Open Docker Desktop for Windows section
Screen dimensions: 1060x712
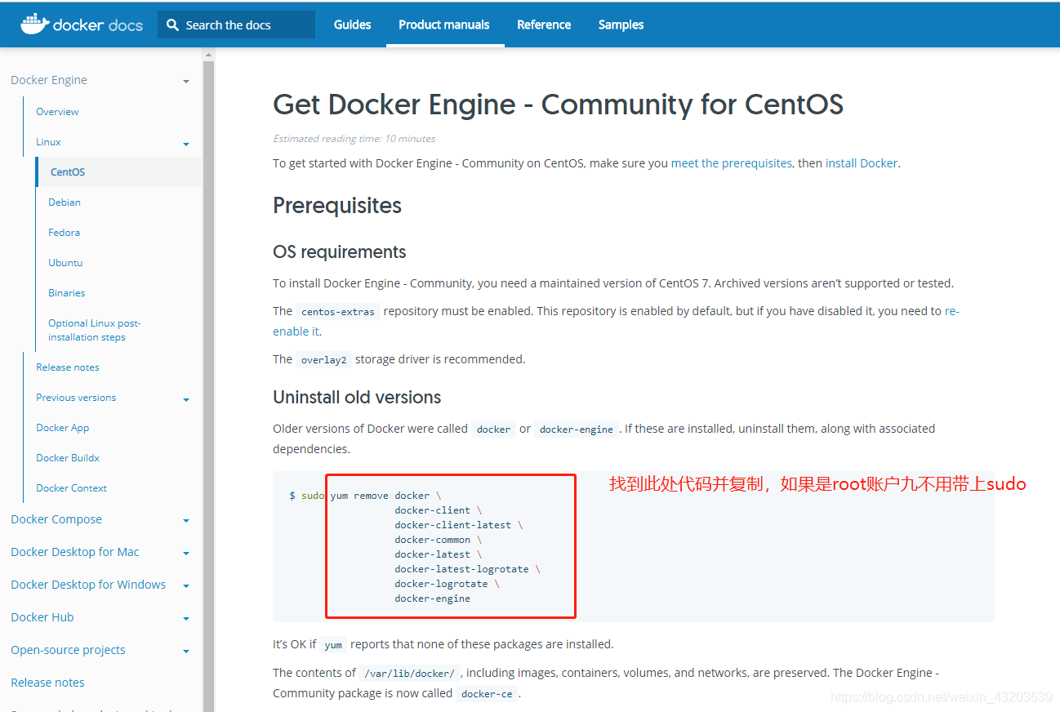[x=88, y=585]
